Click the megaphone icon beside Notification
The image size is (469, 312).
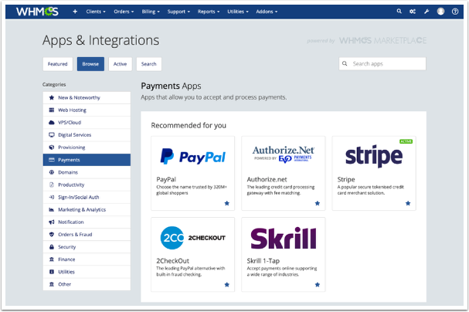(52, 222)
